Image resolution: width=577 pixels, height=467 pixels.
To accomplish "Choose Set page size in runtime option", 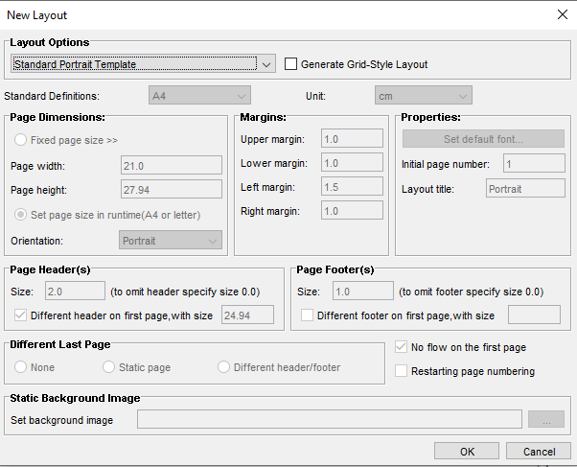I will [20, 215].
